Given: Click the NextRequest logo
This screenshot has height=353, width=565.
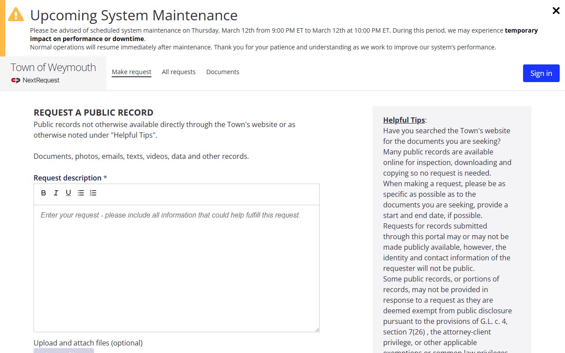Looking at the screenshot, I should point(35,80).
